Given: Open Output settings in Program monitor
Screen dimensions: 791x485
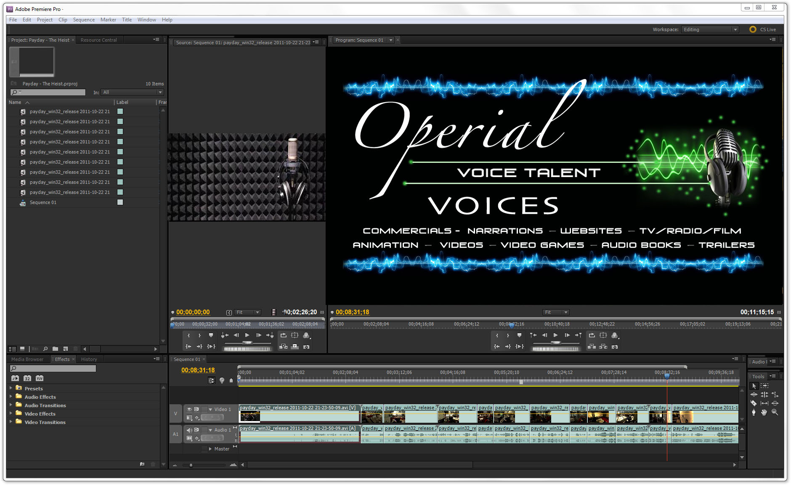Looking at the screenshot, I should pyautogui.click(x=615, y=335).
